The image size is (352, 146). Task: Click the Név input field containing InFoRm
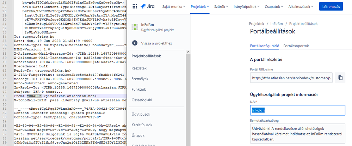click(x=298, y=110)
